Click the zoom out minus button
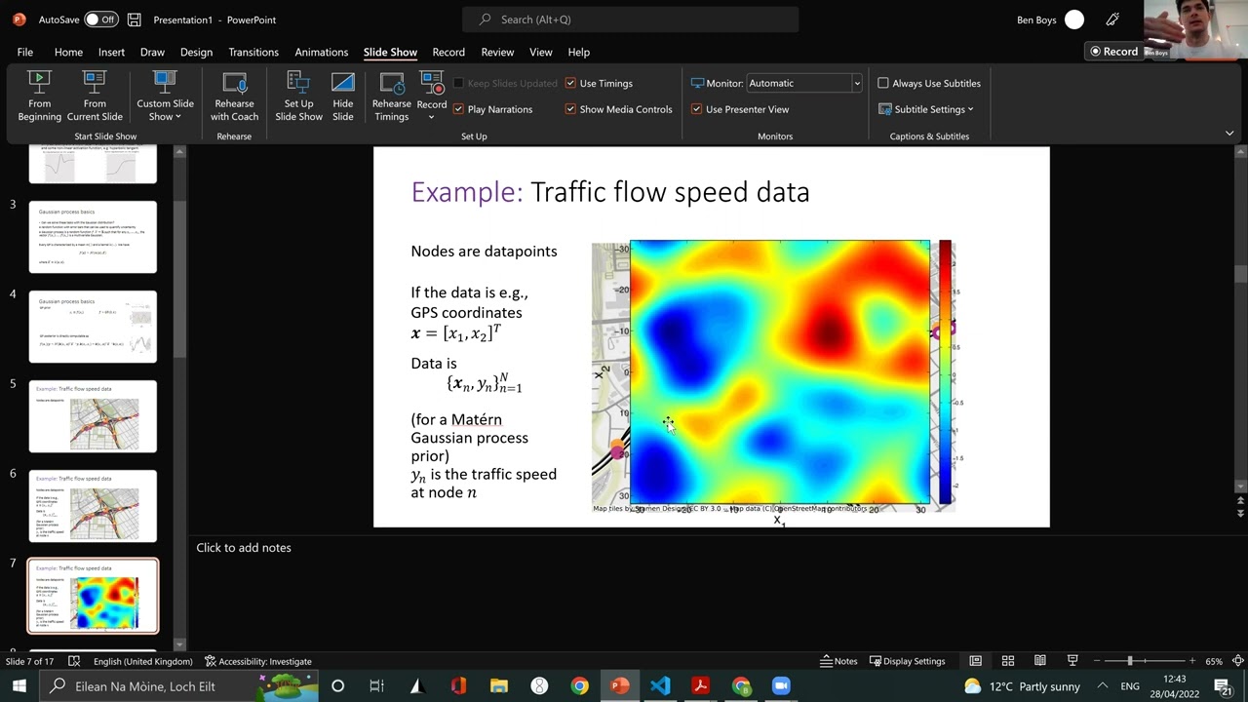Image resolution: width=1248 pixels, height=702 pixels. pos(1097,661)
